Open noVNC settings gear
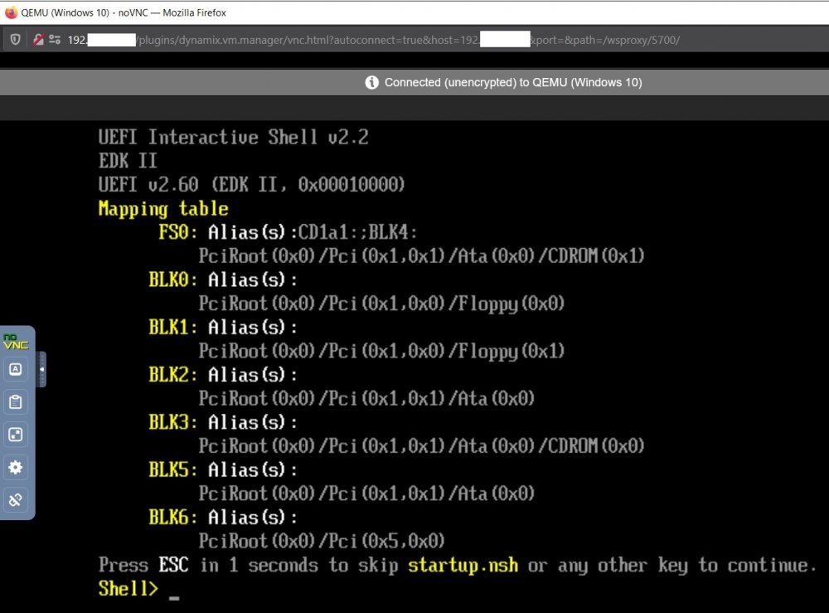829x613 pixels. click(x=16, y=468)
